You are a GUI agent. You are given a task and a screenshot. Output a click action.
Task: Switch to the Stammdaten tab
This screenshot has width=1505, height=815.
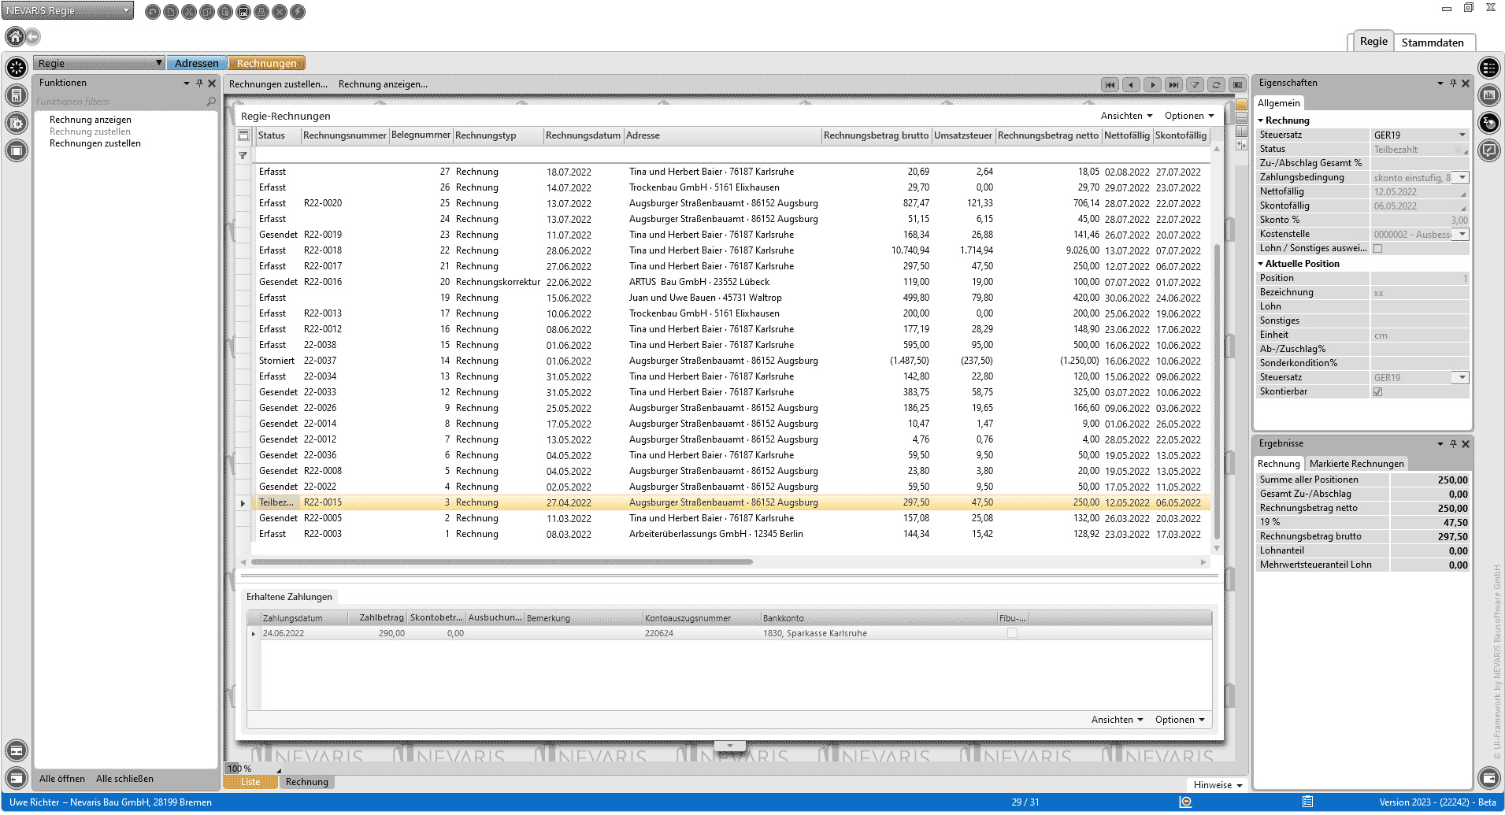(x=1433, y=43)
